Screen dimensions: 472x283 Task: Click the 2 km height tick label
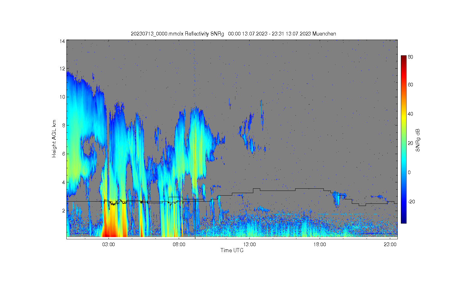tap(64, 211)
